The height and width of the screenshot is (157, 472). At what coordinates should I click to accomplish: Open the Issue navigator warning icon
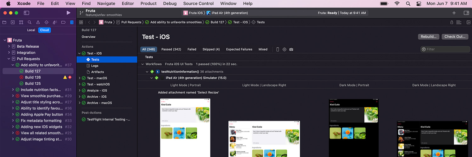pos(38,22)
